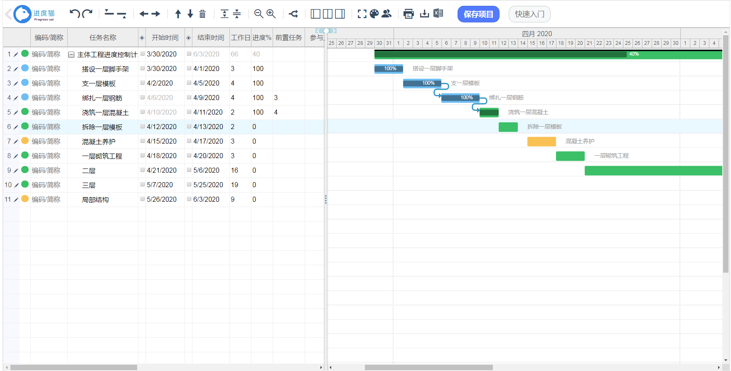Click the 进度猫 Progress cat logo
Image resolution: width=731 pixels, height=371 pixels.
pos(34,14)
